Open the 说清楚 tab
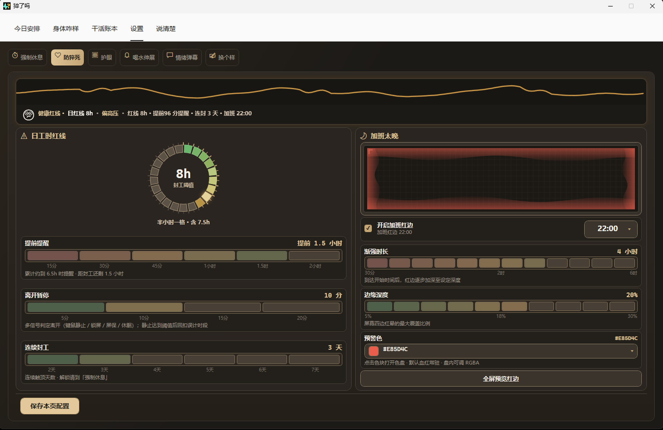This screenshot has width=663, height=430. click(x=166, y=29)
